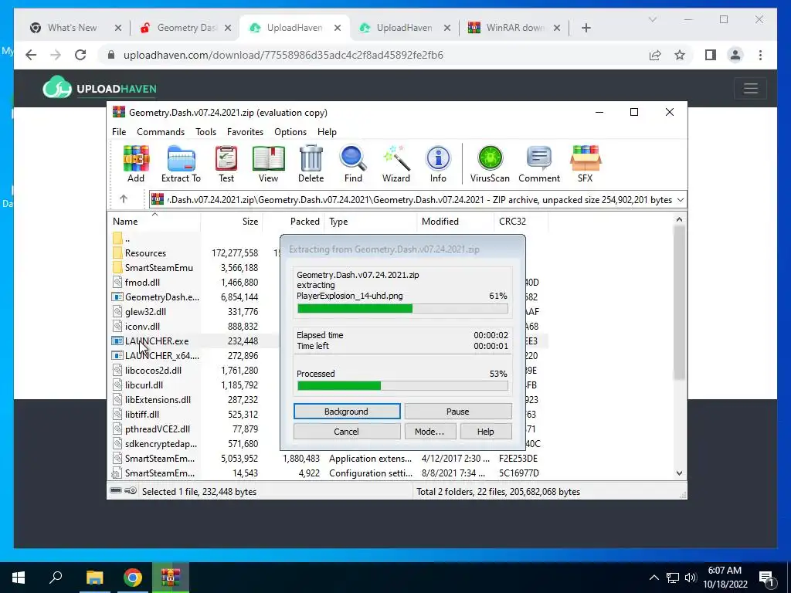Click the browser back arrow
791x593 pixels.
pos(31,55)
